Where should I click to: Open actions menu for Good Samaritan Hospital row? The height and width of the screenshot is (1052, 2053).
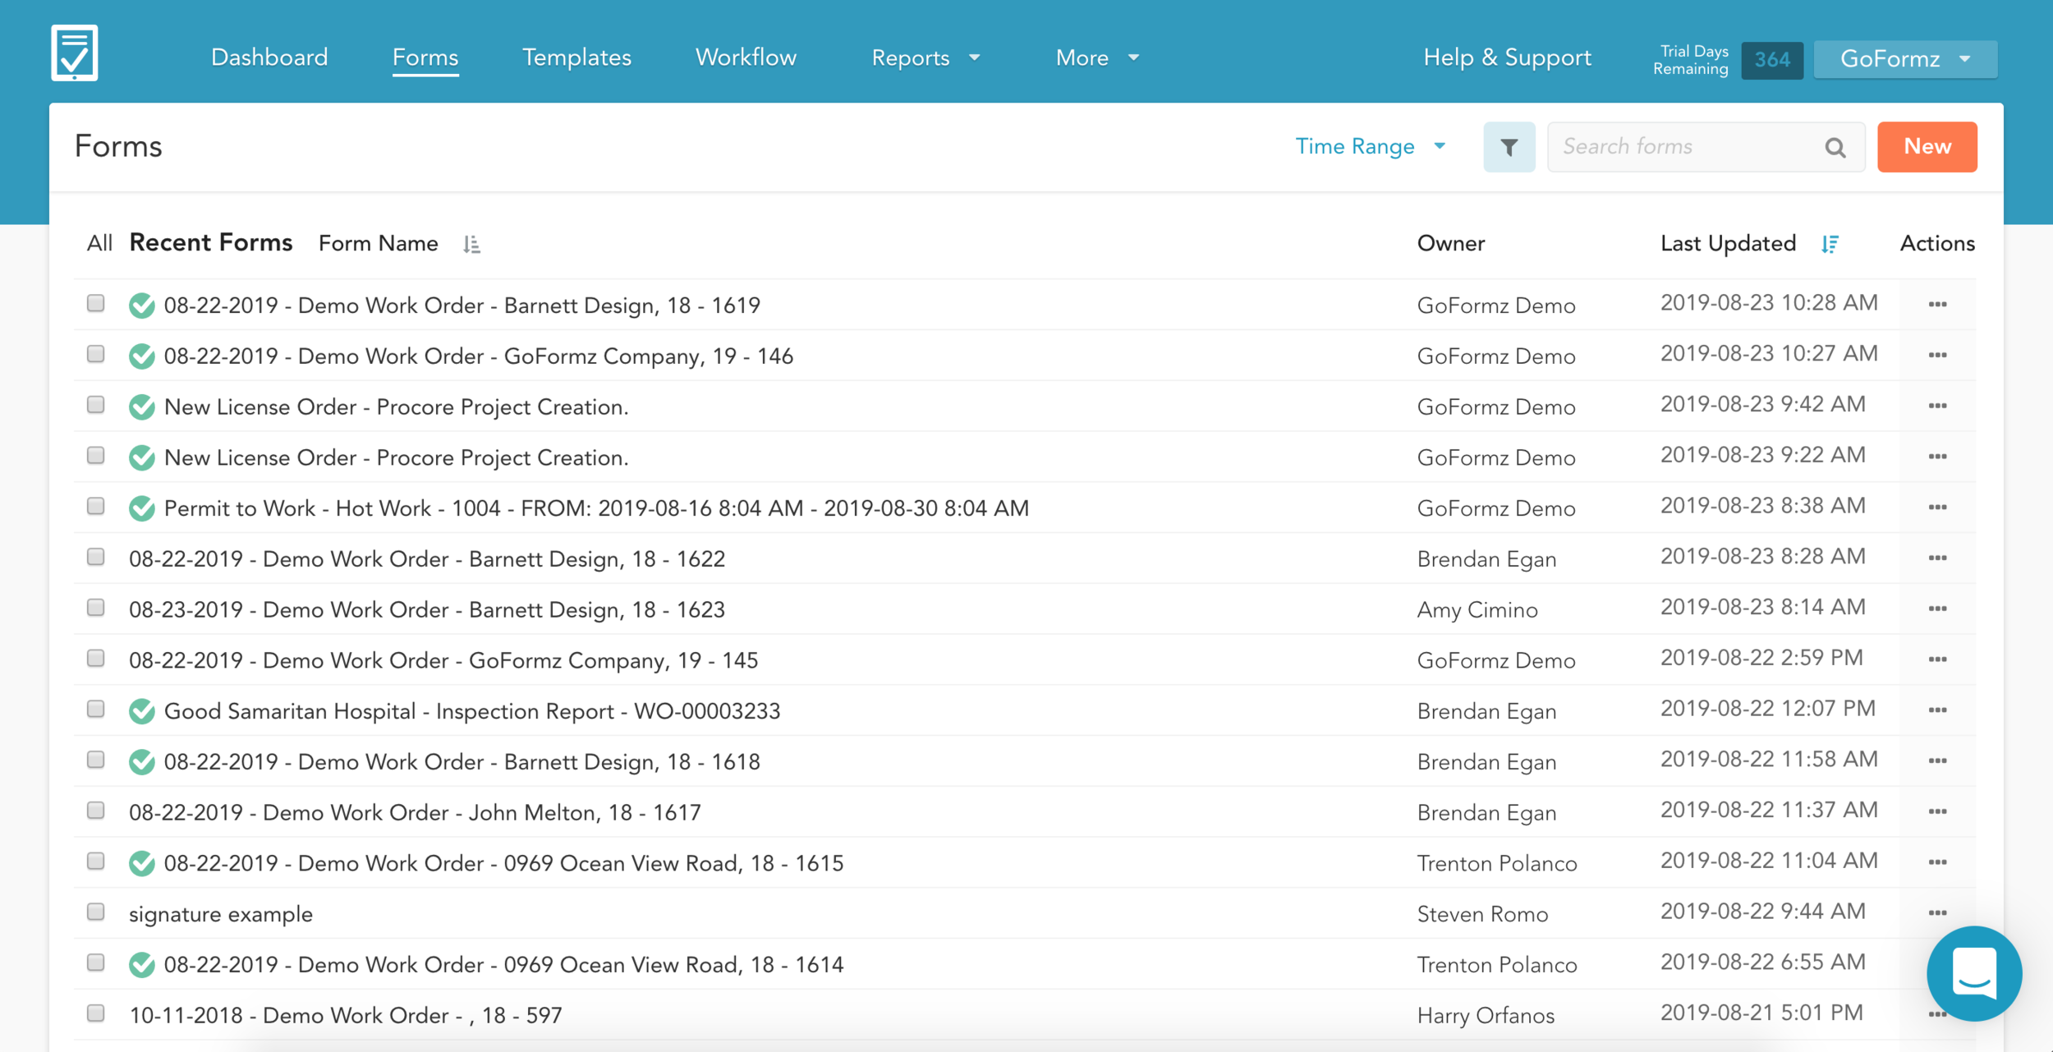tap(1937, 710)
